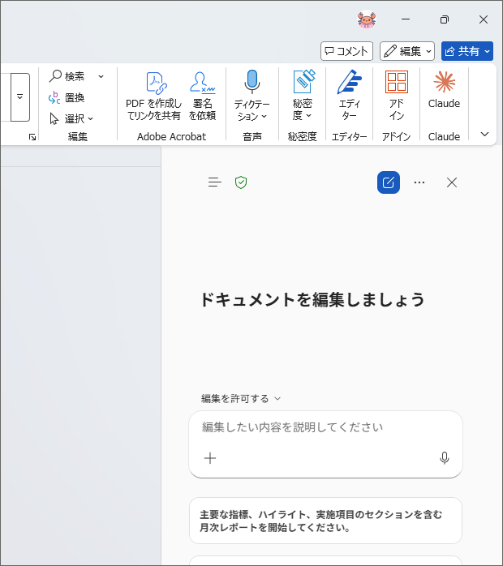Collapse the ribbon with the chevron
503x566 pixels.
tap(484, 135)
